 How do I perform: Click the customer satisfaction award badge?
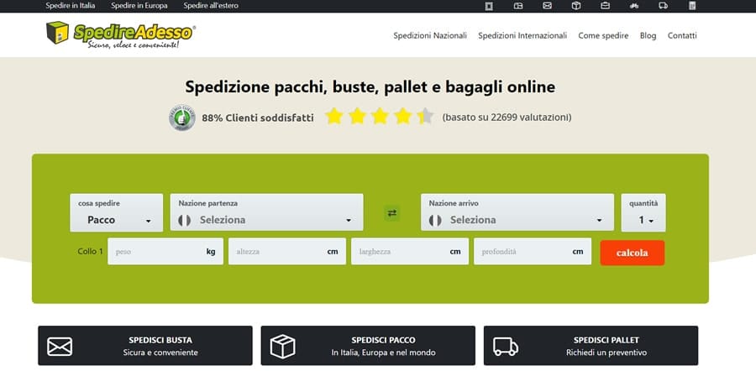pyautogui.click(x=181, y=118)
